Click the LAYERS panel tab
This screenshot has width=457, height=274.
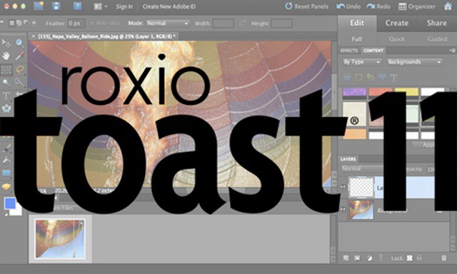point(348,159)
